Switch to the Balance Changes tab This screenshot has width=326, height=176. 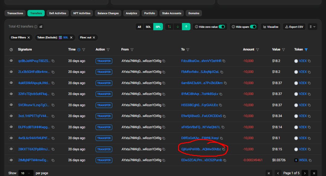click(108, 13)
